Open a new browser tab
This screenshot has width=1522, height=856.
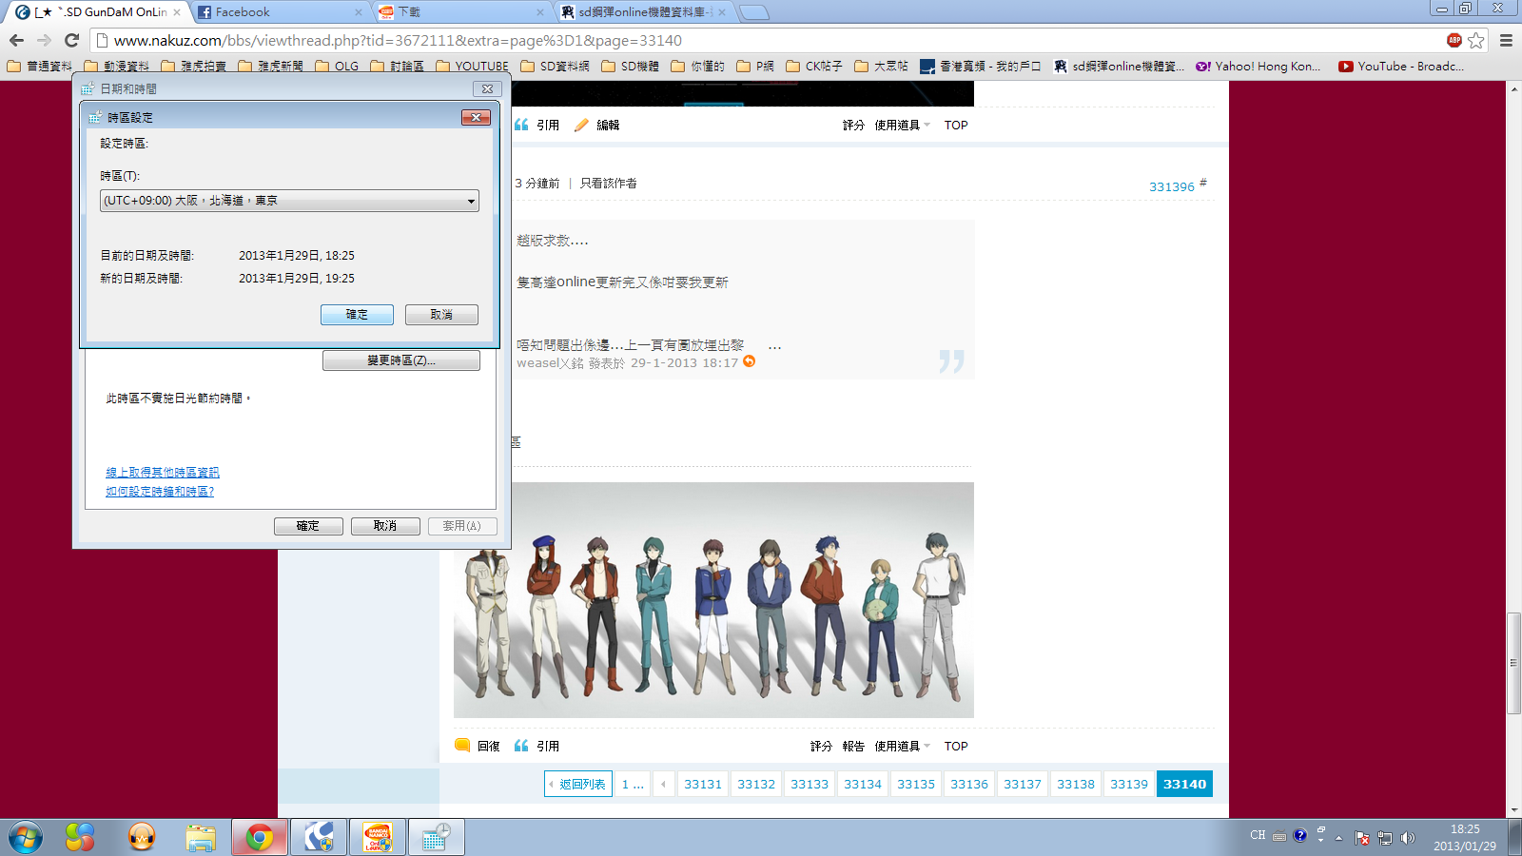tap(753, 12)
